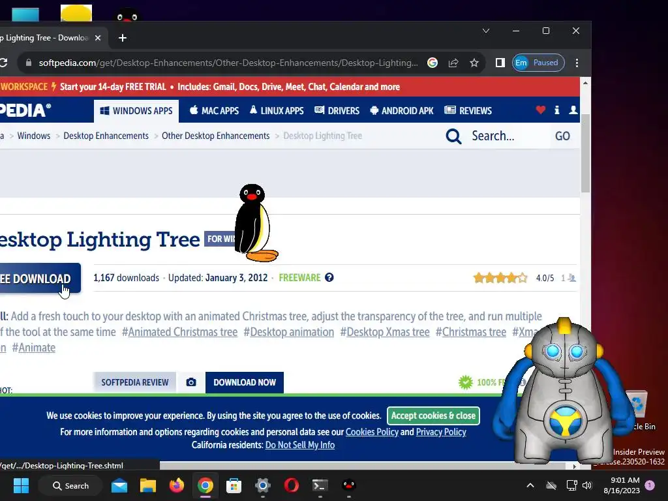Click horizontal scrollbar right arrow
This screenshot has width=668, height=501.
[x=575, y=466]
